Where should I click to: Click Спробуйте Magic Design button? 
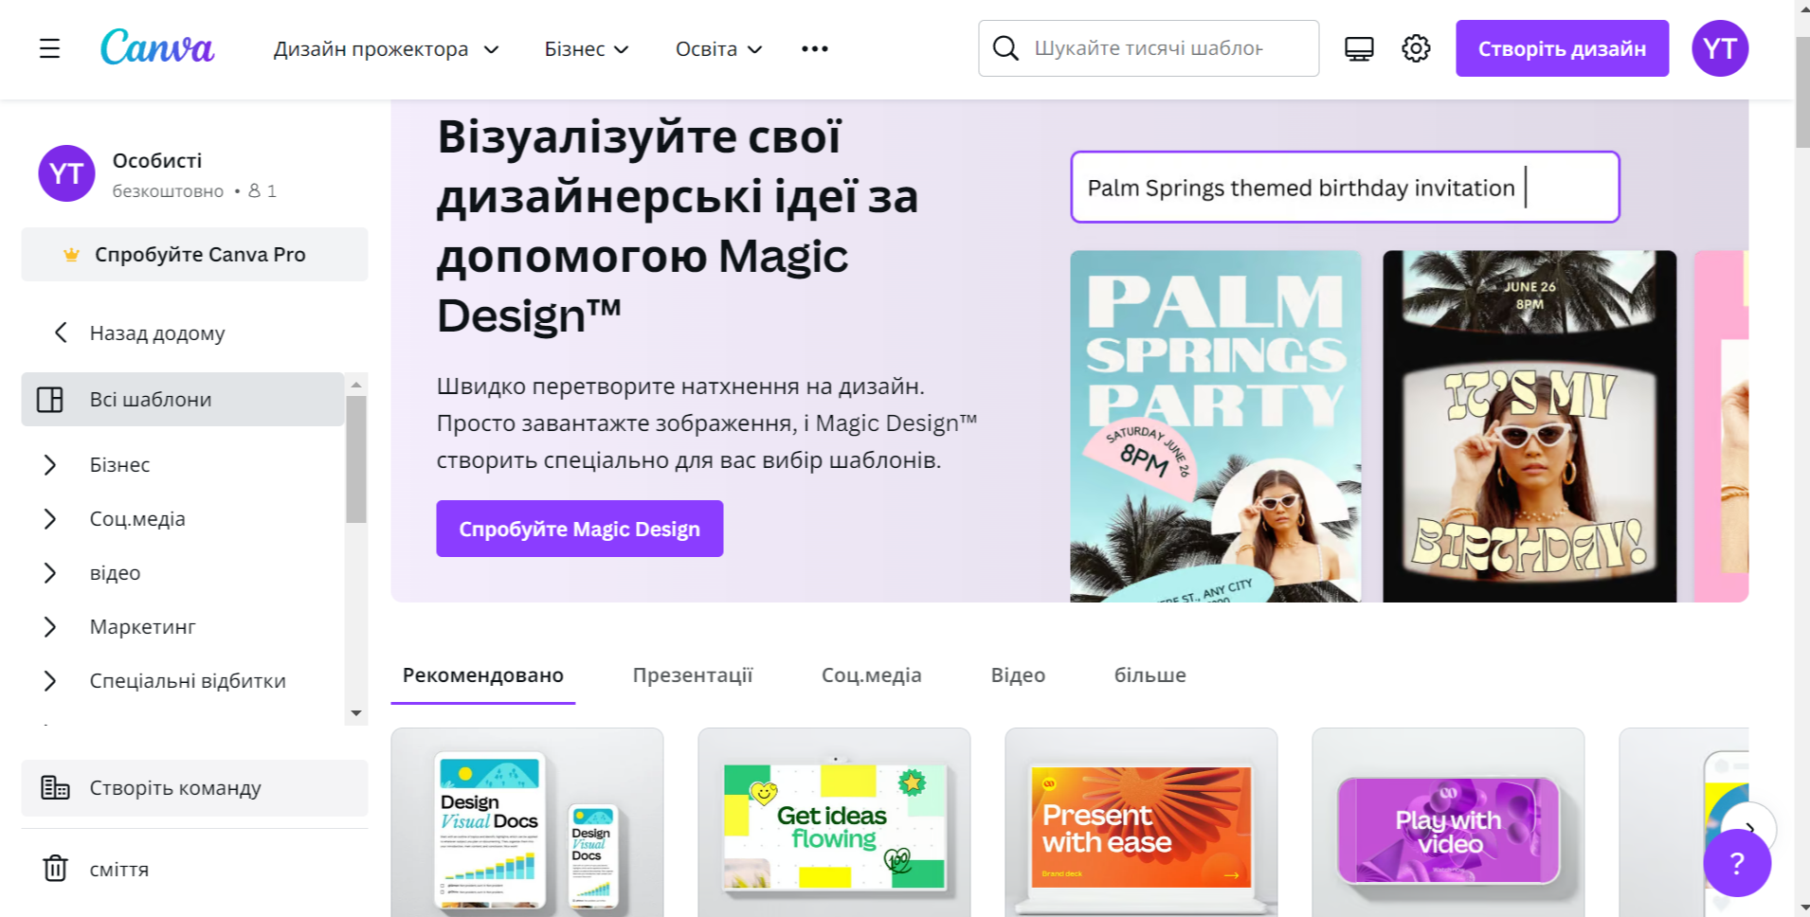pos(580,529)
